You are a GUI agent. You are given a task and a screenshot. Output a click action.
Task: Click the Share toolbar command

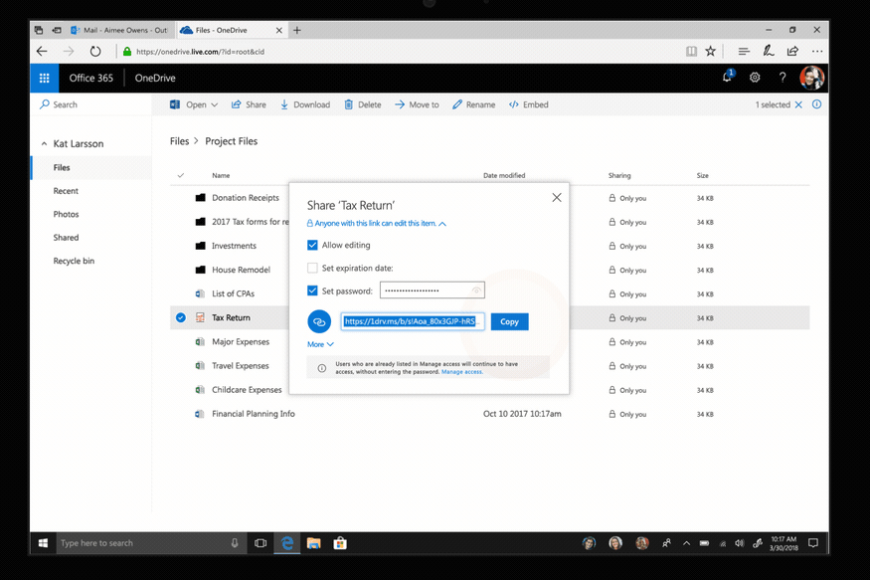[x=249, y=104]
